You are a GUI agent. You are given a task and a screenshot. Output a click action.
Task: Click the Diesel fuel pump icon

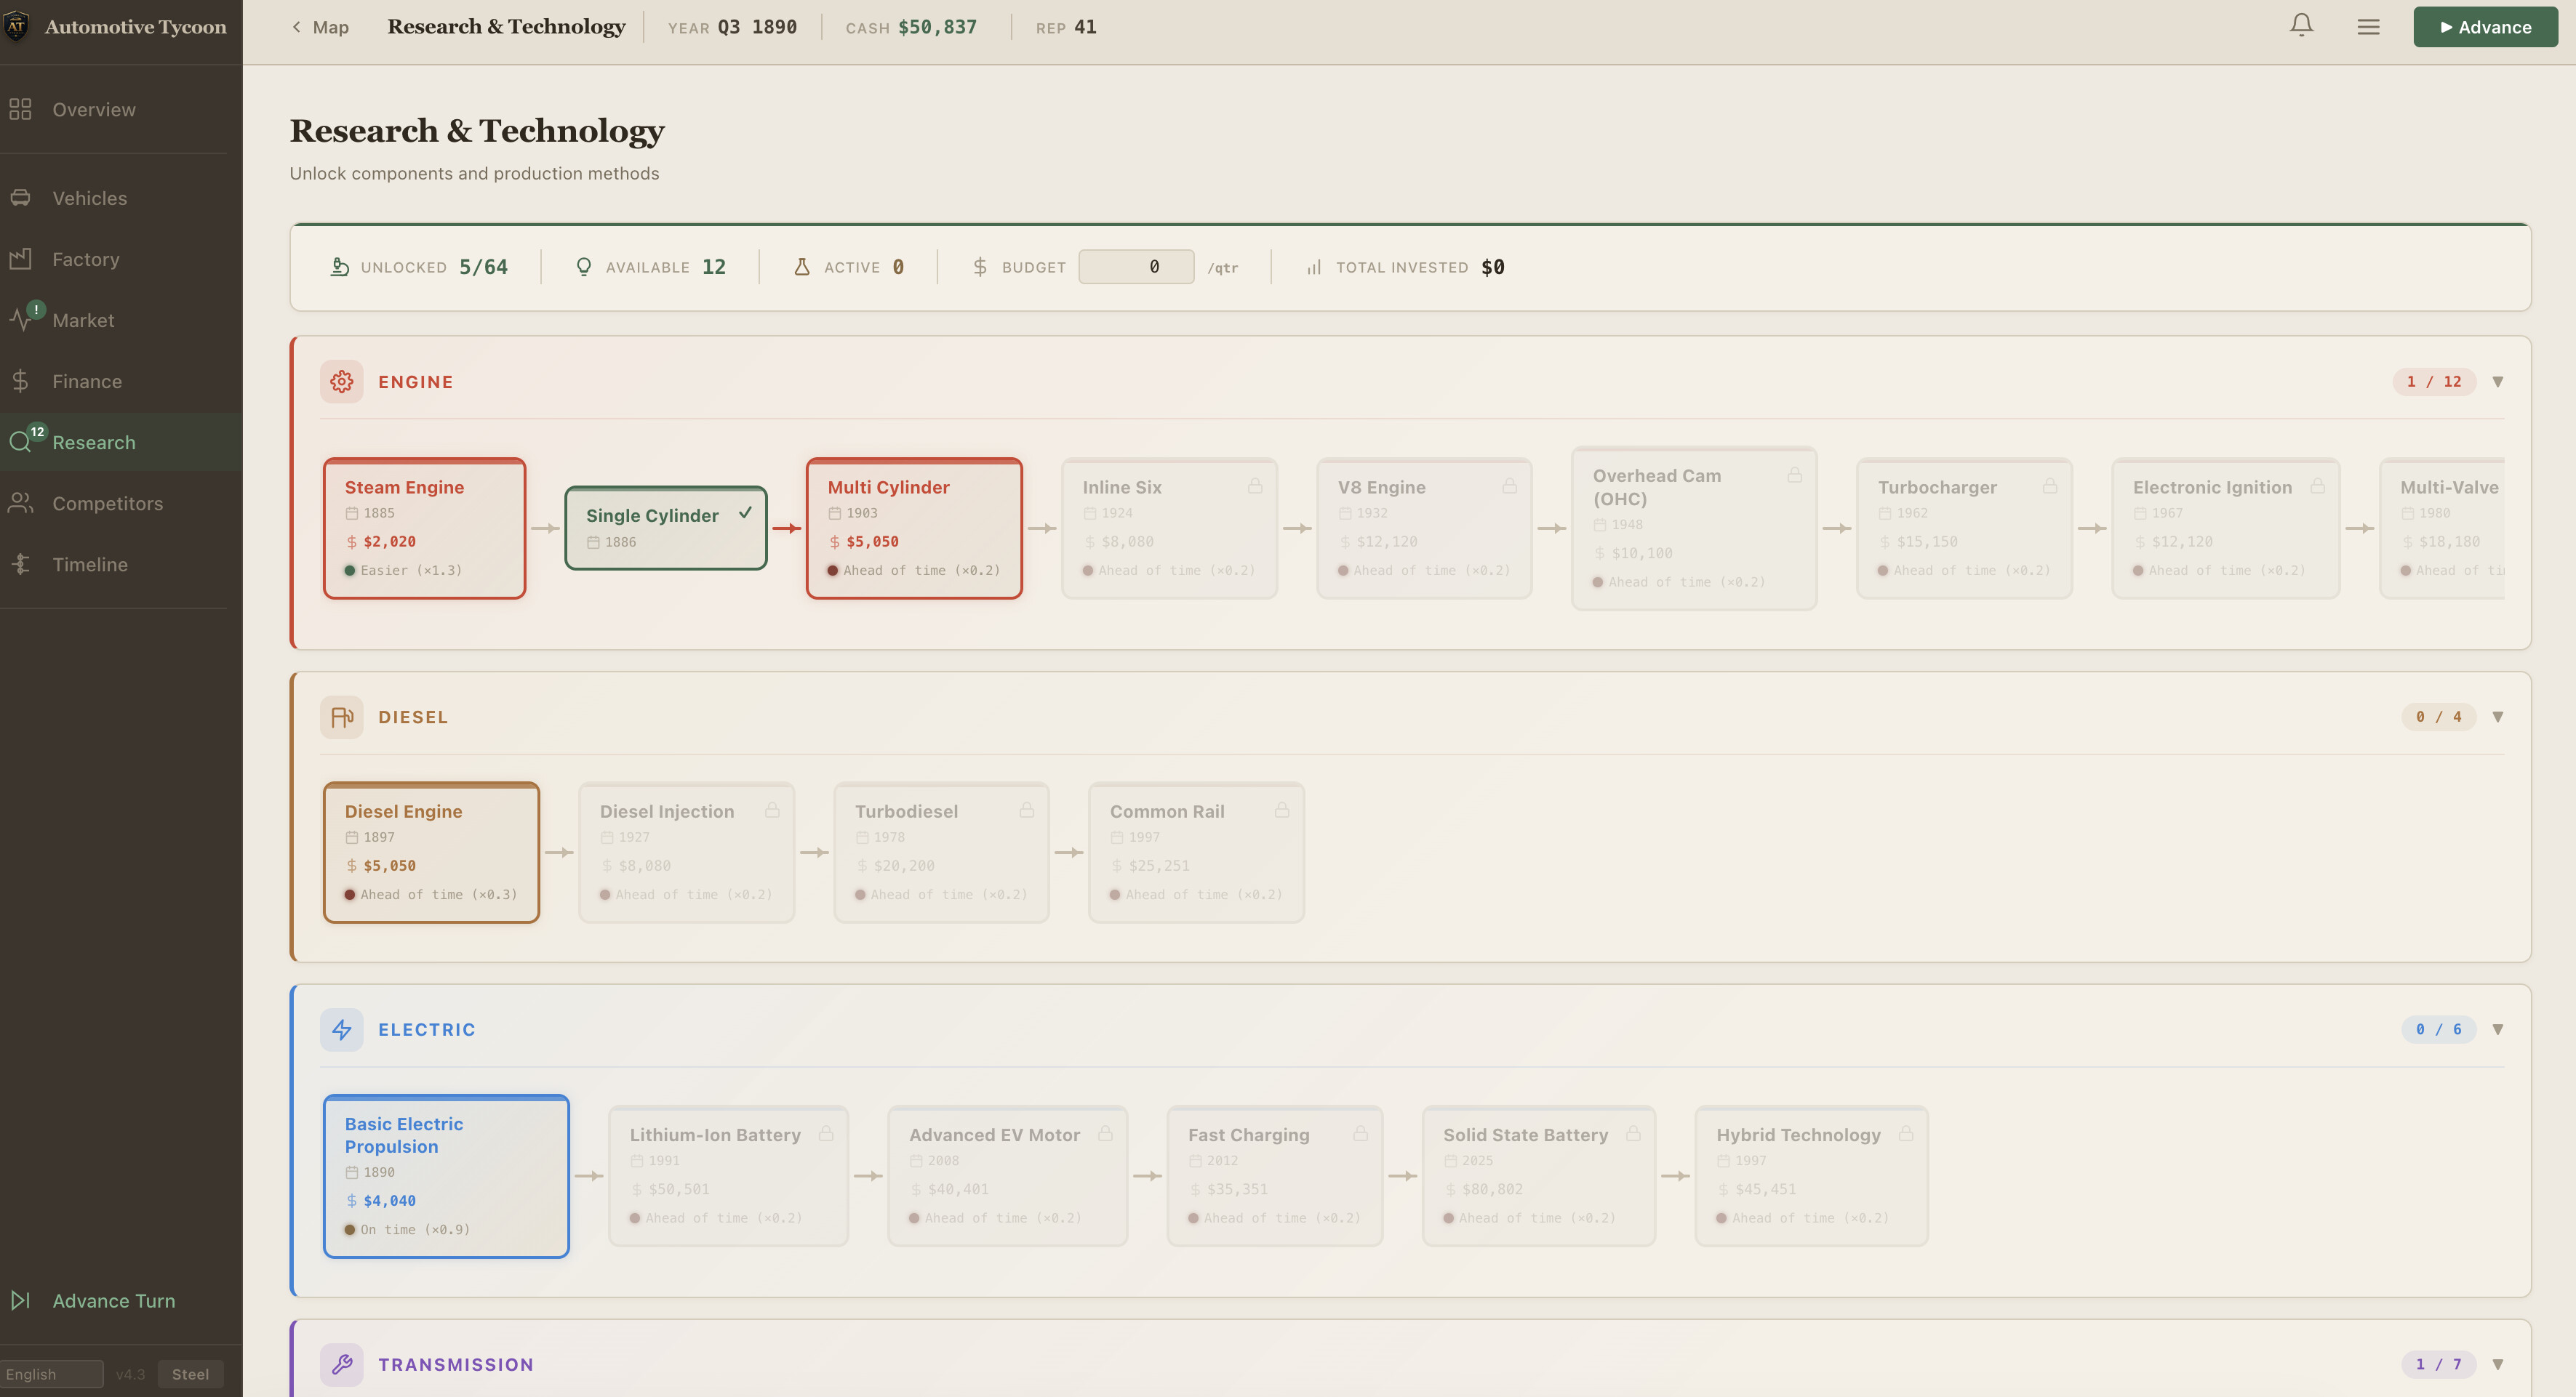coord(341,717)
